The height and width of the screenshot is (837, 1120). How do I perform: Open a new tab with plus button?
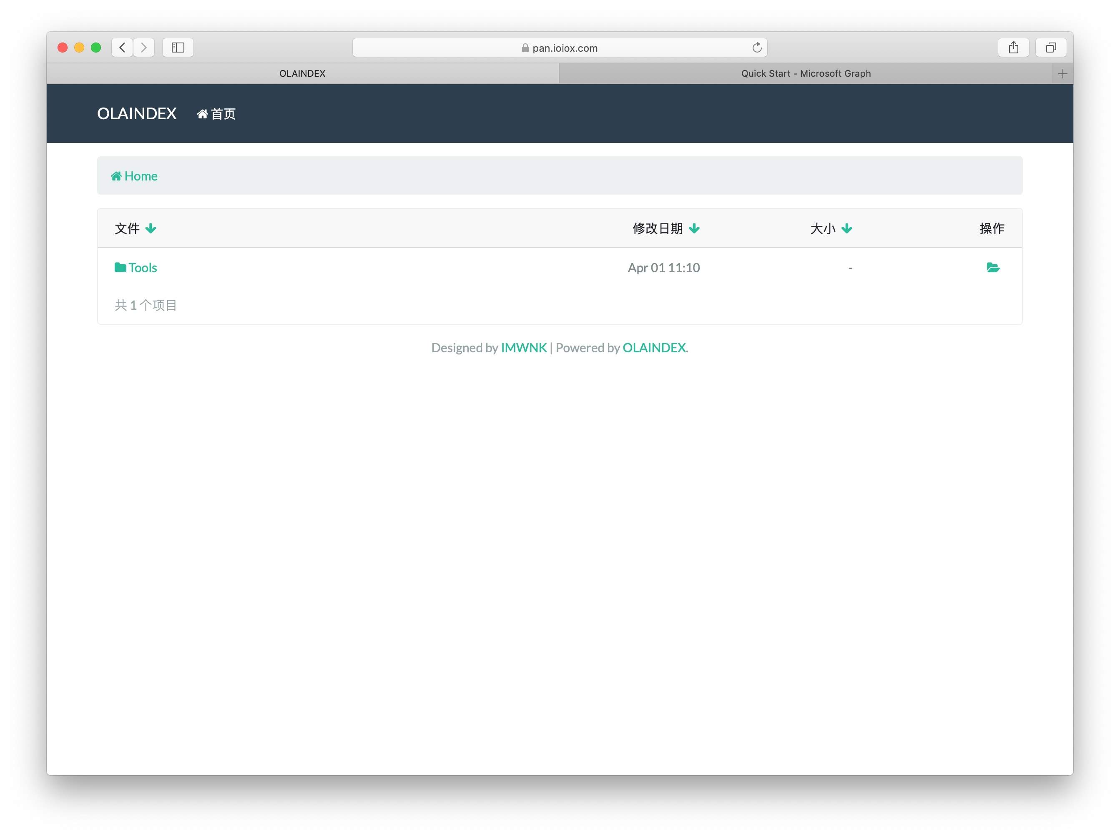(x=1062, y=74)
